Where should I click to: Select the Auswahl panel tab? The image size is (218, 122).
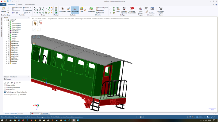pyautogui.click(x=21, y=113)
